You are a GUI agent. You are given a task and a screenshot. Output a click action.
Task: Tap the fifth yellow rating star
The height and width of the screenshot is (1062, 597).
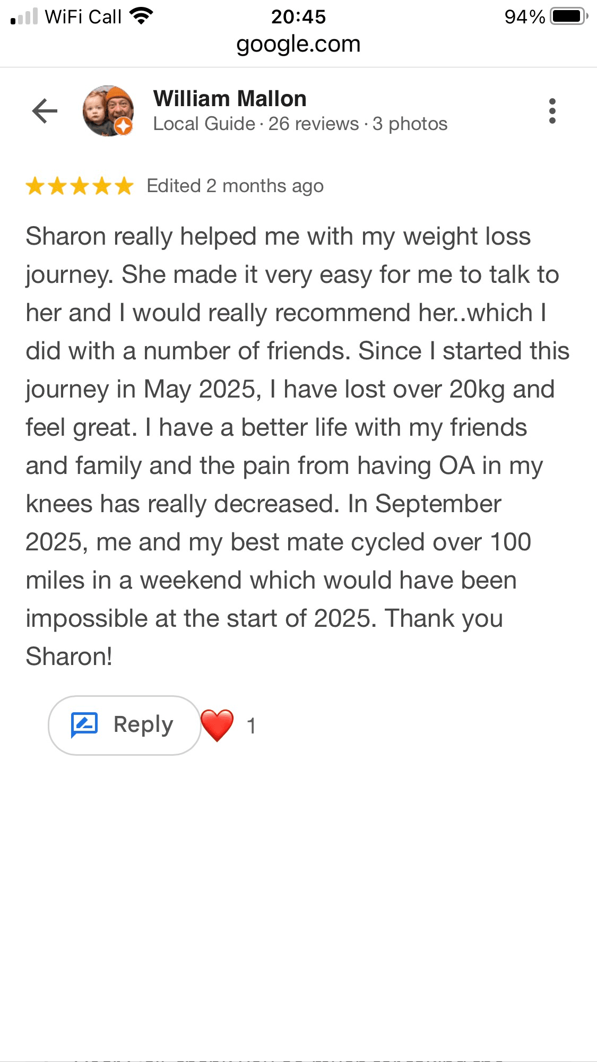pos(124,186)
